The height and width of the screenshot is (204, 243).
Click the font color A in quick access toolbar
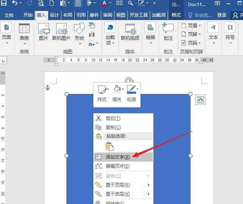(x=104, y=3)
